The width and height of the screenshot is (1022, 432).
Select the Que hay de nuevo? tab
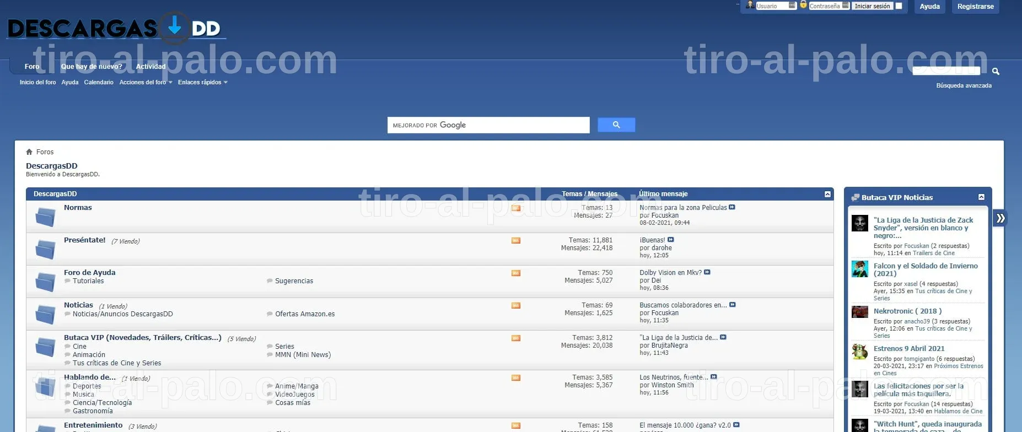click(x=92, y=66)
